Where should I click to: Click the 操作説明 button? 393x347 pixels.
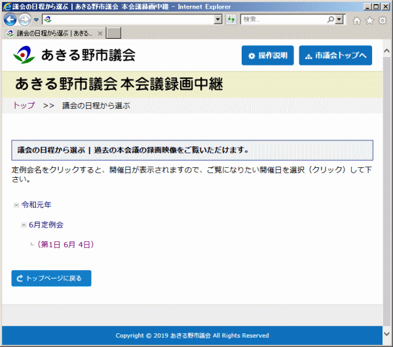pyautogui.click(x=268, y=56)
